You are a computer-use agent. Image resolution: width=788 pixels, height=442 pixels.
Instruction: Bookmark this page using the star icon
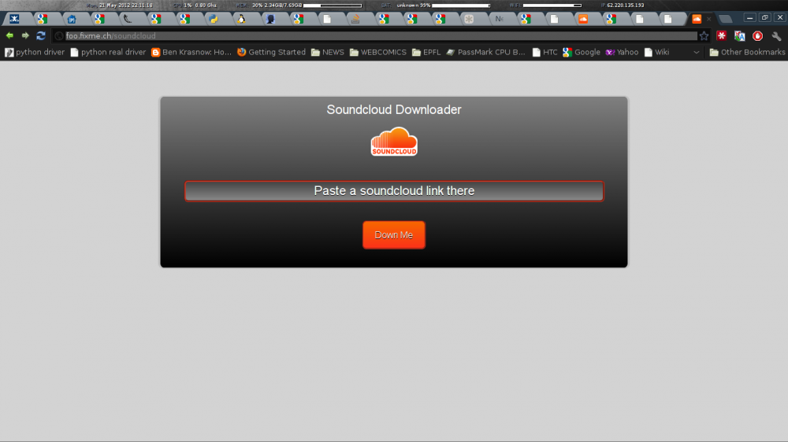click(704, 36)
